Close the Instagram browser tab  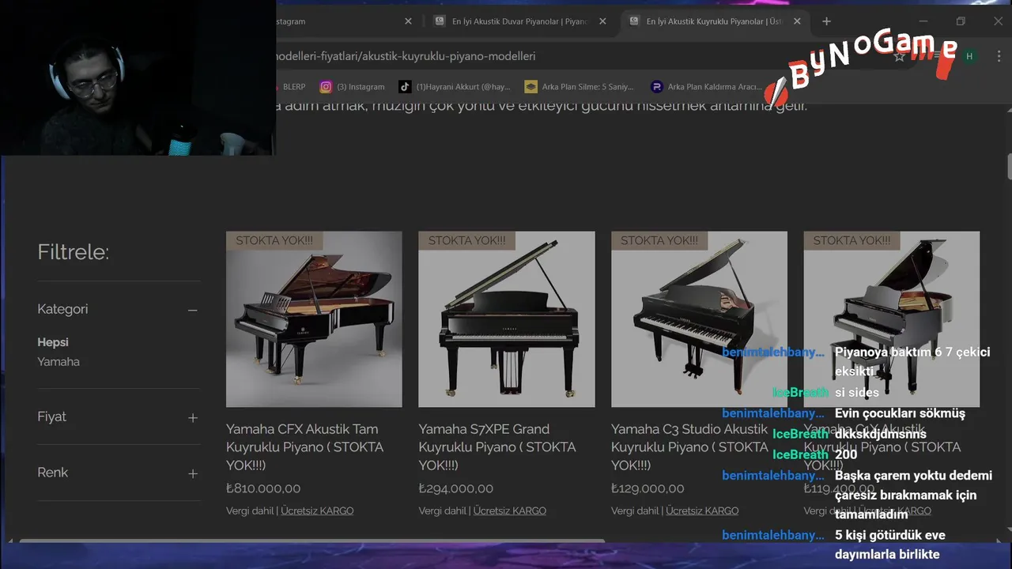408,21
